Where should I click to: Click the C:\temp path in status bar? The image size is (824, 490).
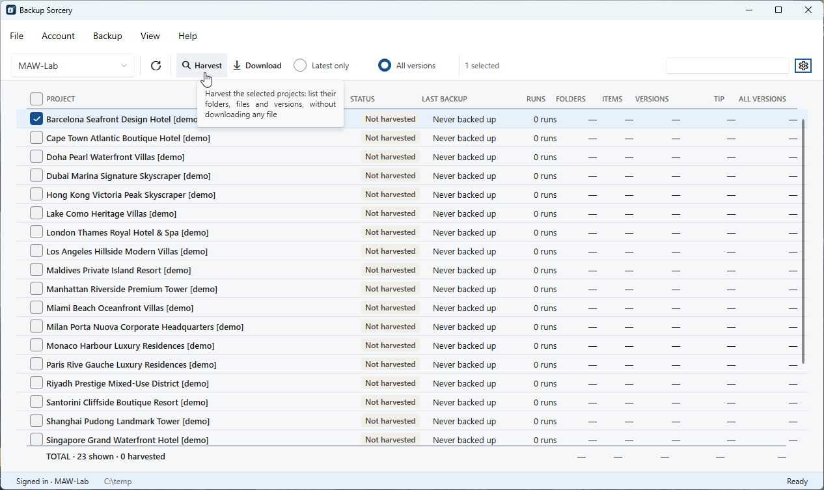[x=118, y=482]
